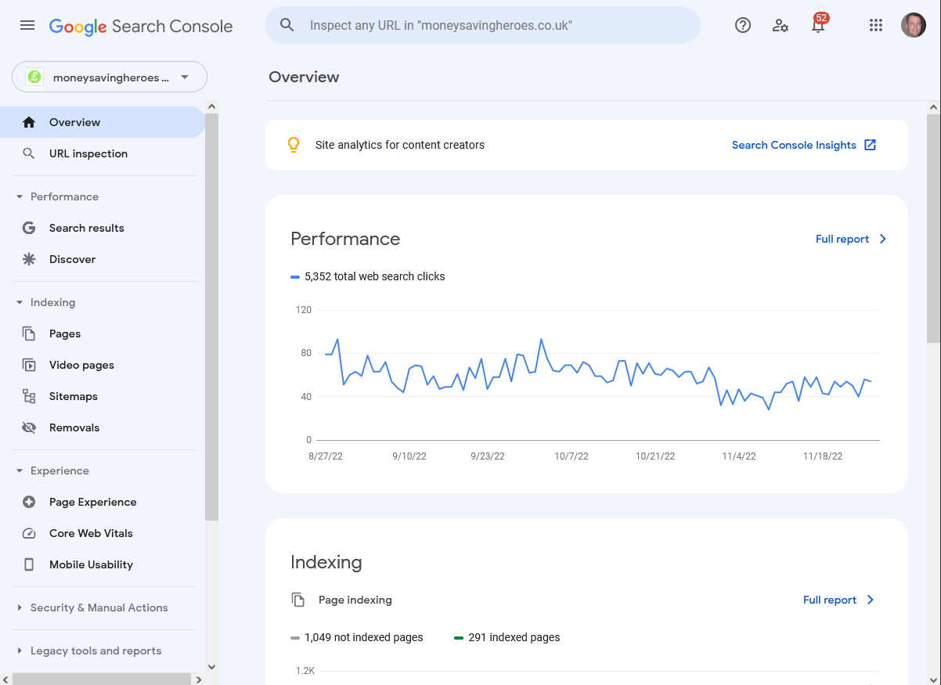Open the hamburger main menu

tap(27, 25)
